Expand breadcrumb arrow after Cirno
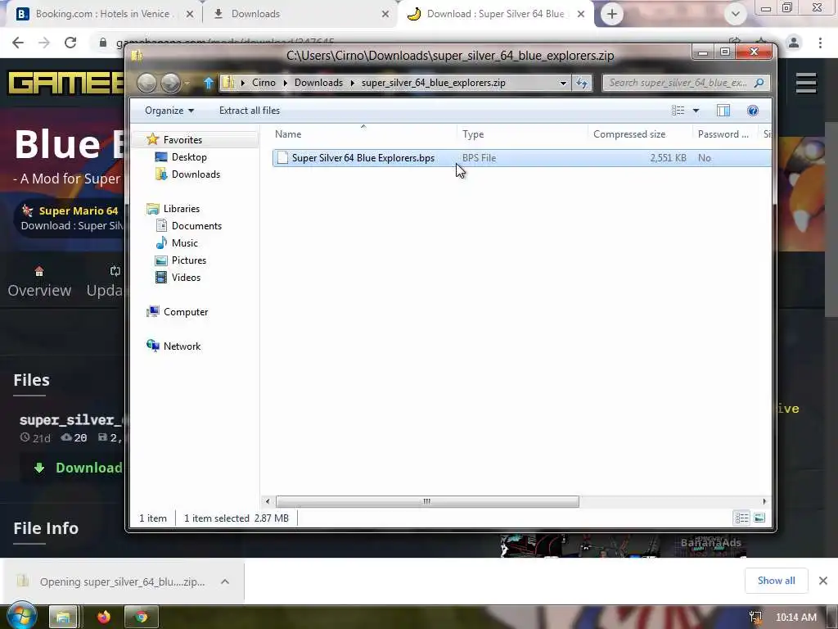The image size is (838, 629). click(x=285, y=83)
